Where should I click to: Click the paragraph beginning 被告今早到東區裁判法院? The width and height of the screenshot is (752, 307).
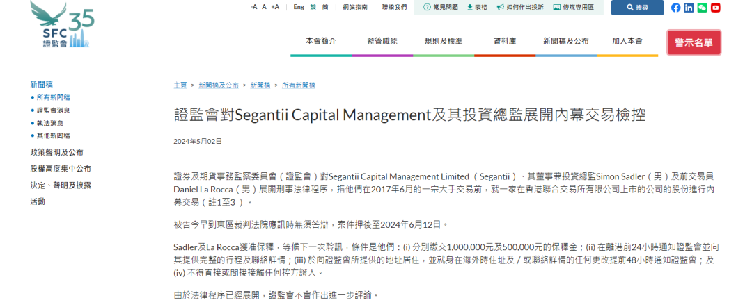312,224
